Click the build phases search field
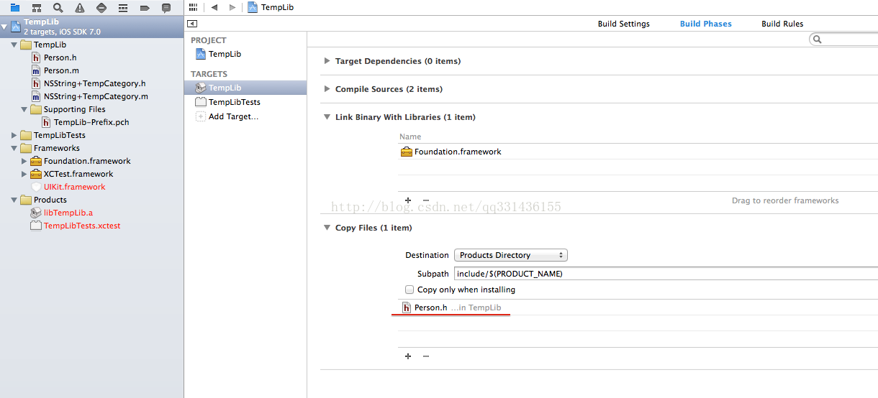The width and height of the screenshot is (878, 398). 844,40
